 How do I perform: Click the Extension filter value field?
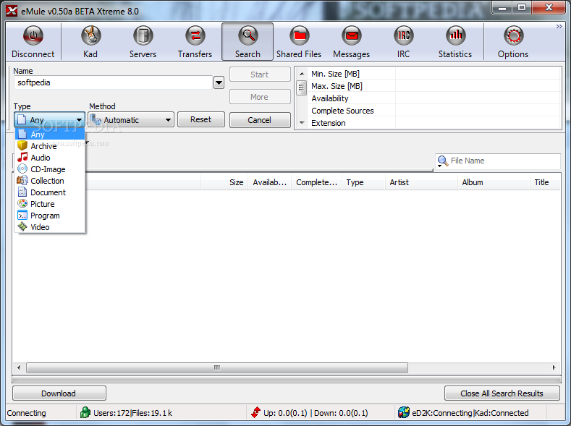478,123
